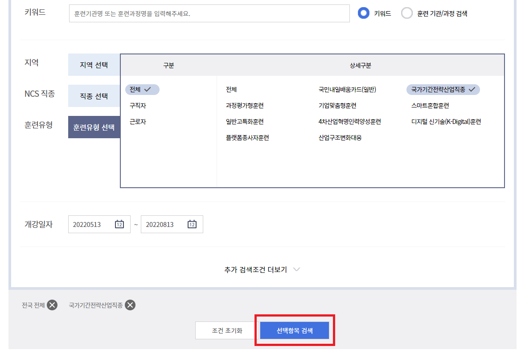Click the keyword search input field
This screenshot has width=521, height=350.
209,13
